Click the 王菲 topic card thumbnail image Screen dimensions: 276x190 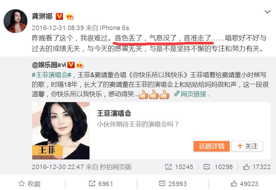tap(61, 131)
